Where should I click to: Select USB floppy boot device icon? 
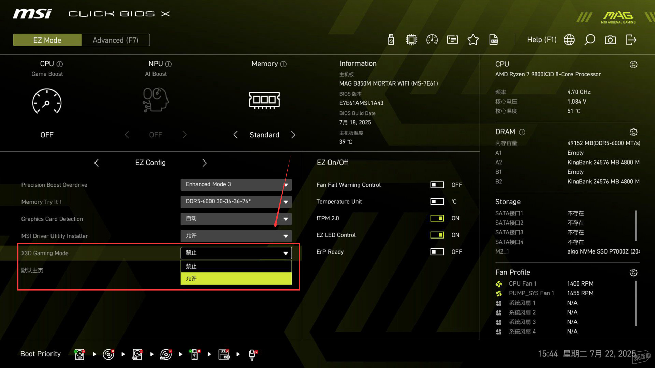click(x=224, y=354)
